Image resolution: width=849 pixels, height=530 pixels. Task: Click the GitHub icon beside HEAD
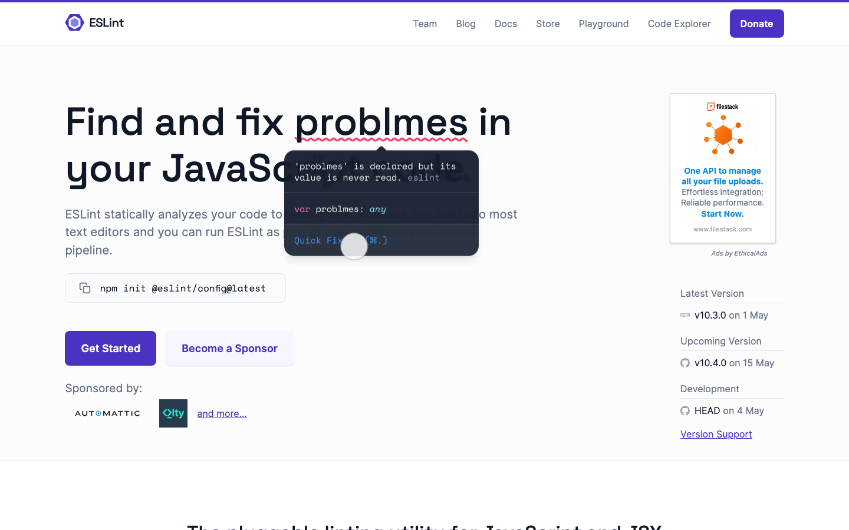click(685, 410)
